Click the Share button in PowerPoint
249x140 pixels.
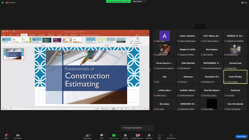[x=144, y=35]
